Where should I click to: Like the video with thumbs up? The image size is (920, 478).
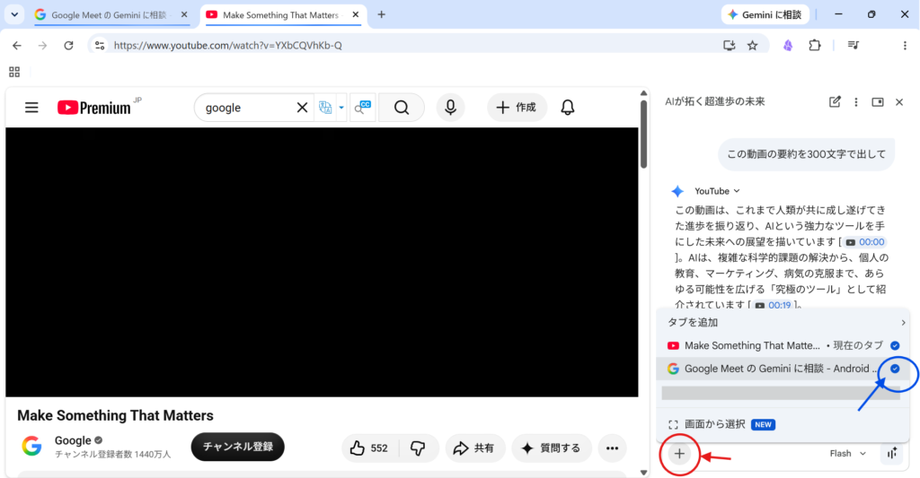click(369, 448)
